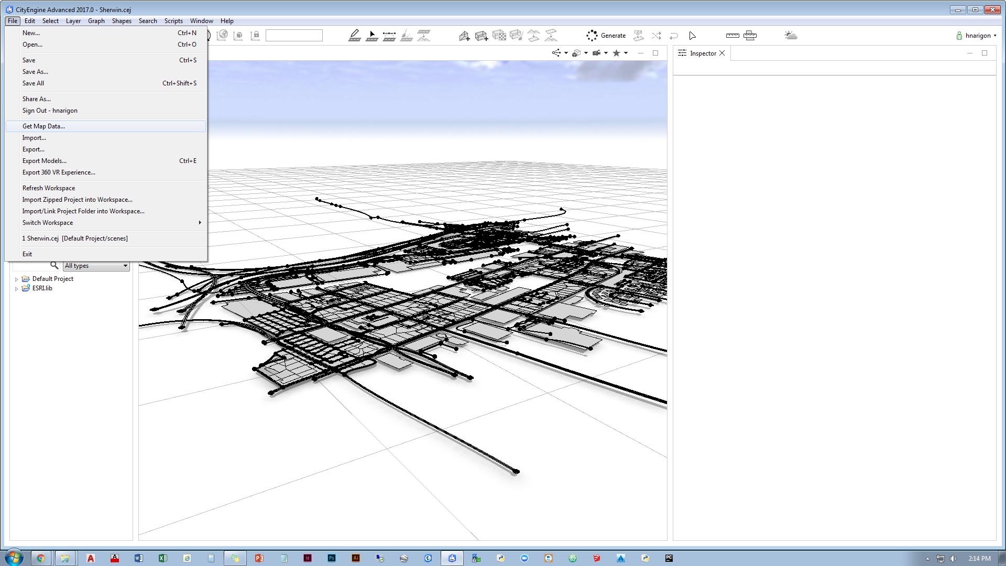
Task: Open the Edit menu
Action: 30,21
